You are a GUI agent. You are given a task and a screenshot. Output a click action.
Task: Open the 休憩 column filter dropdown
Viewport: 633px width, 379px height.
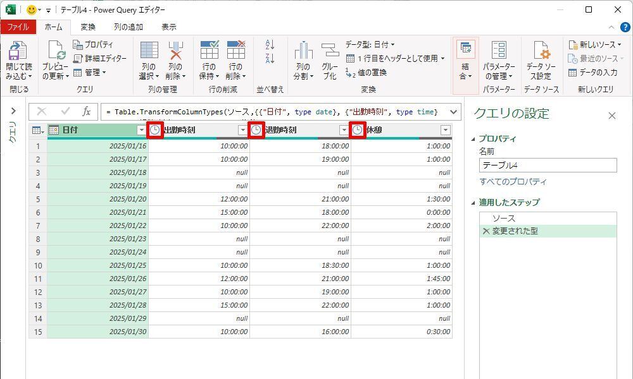click(x=445, y=130)
